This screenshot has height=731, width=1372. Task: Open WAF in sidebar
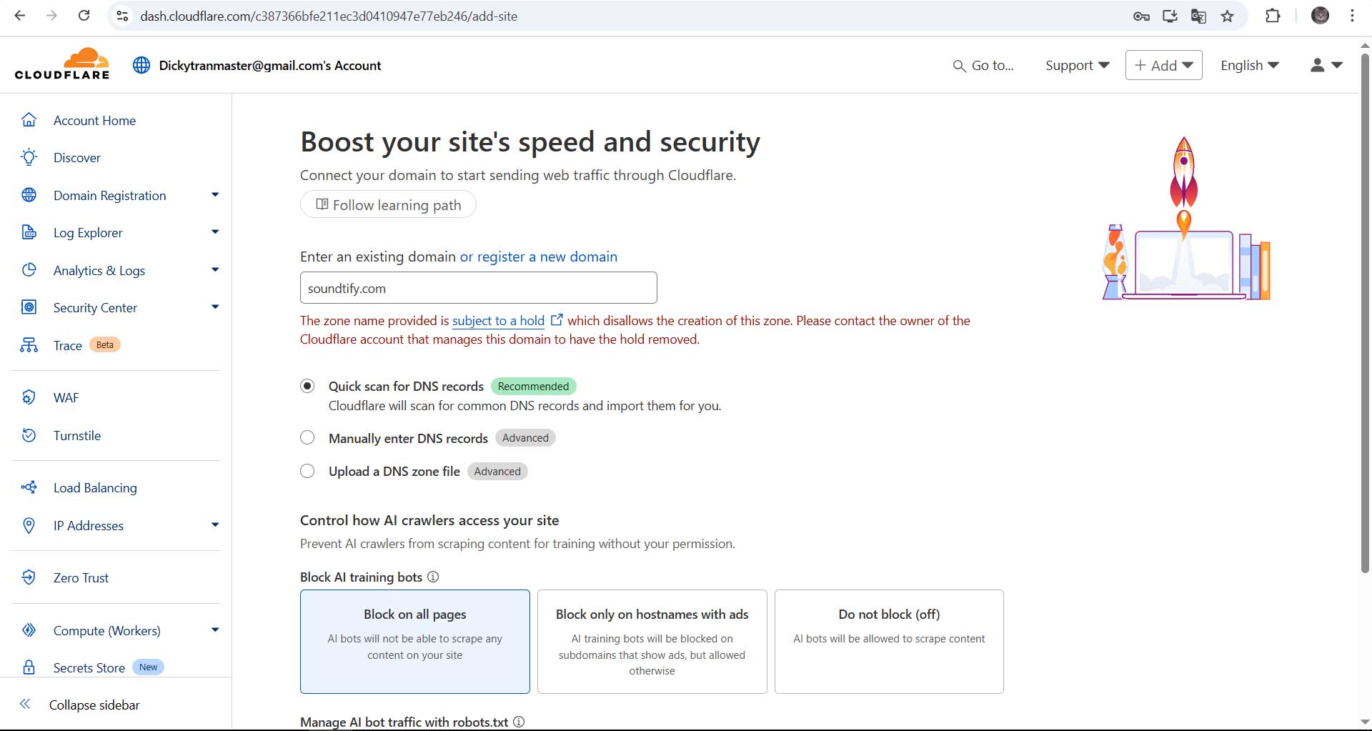(x=66, y=397)
